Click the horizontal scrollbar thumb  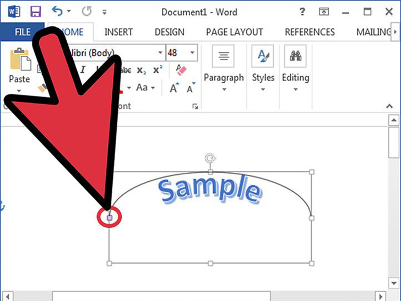(x=160, y=297)
